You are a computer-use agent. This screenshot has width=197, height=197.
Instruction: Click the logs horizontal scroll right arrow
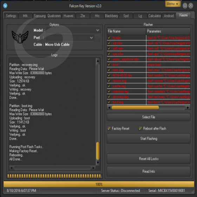(93, 168)
